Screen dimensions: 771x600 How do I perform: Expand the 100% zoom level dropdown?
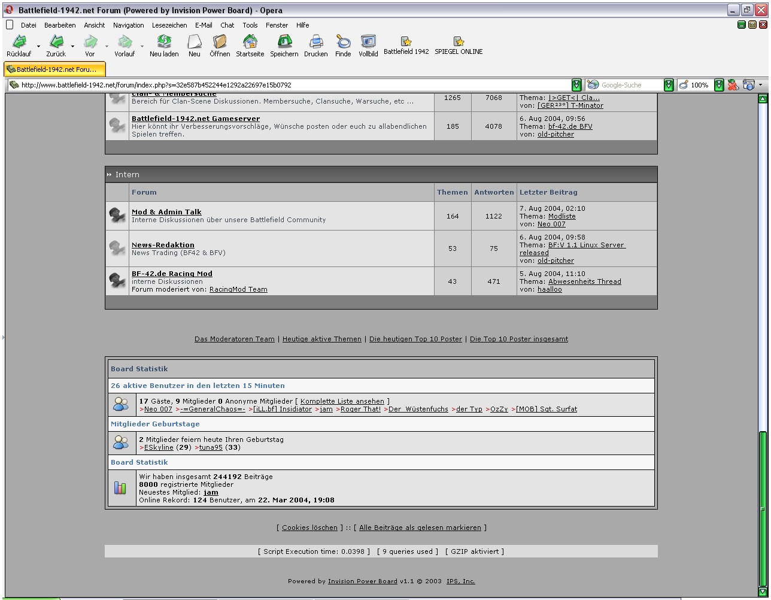pyautogui.click(x=719, y=85)
